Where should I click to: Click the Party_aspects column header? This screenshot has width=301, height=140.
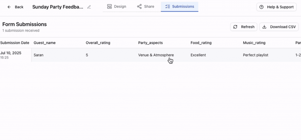click(150, 43)
